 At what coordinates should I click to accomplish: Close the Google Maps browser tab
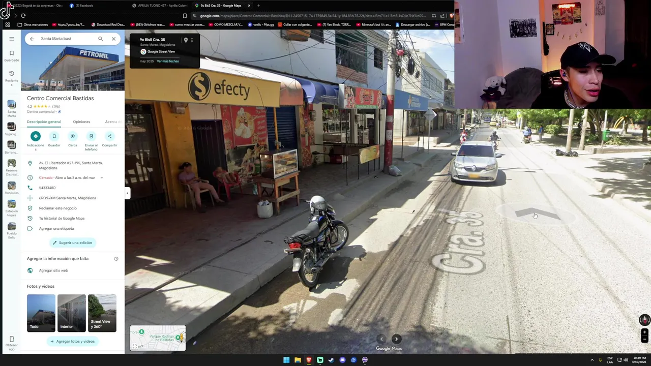click(x=249, y=6)
